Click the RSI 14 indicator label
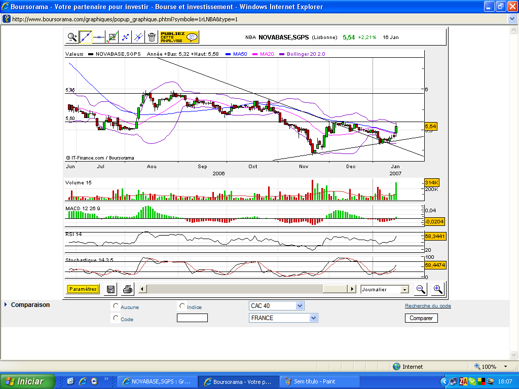The image size is (519, 389). [x=73, y=234]
